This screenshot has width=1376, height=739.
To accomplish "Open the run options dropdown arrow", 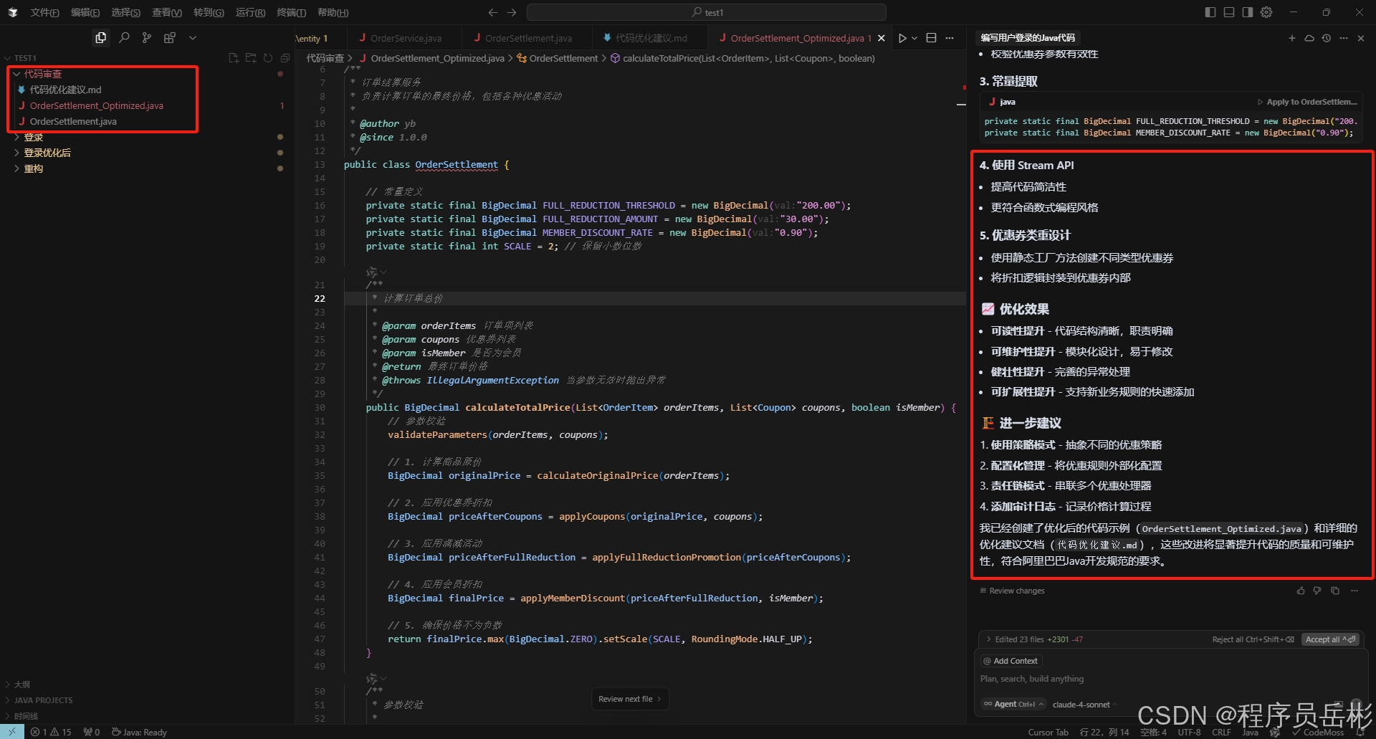I will (914, 38).
